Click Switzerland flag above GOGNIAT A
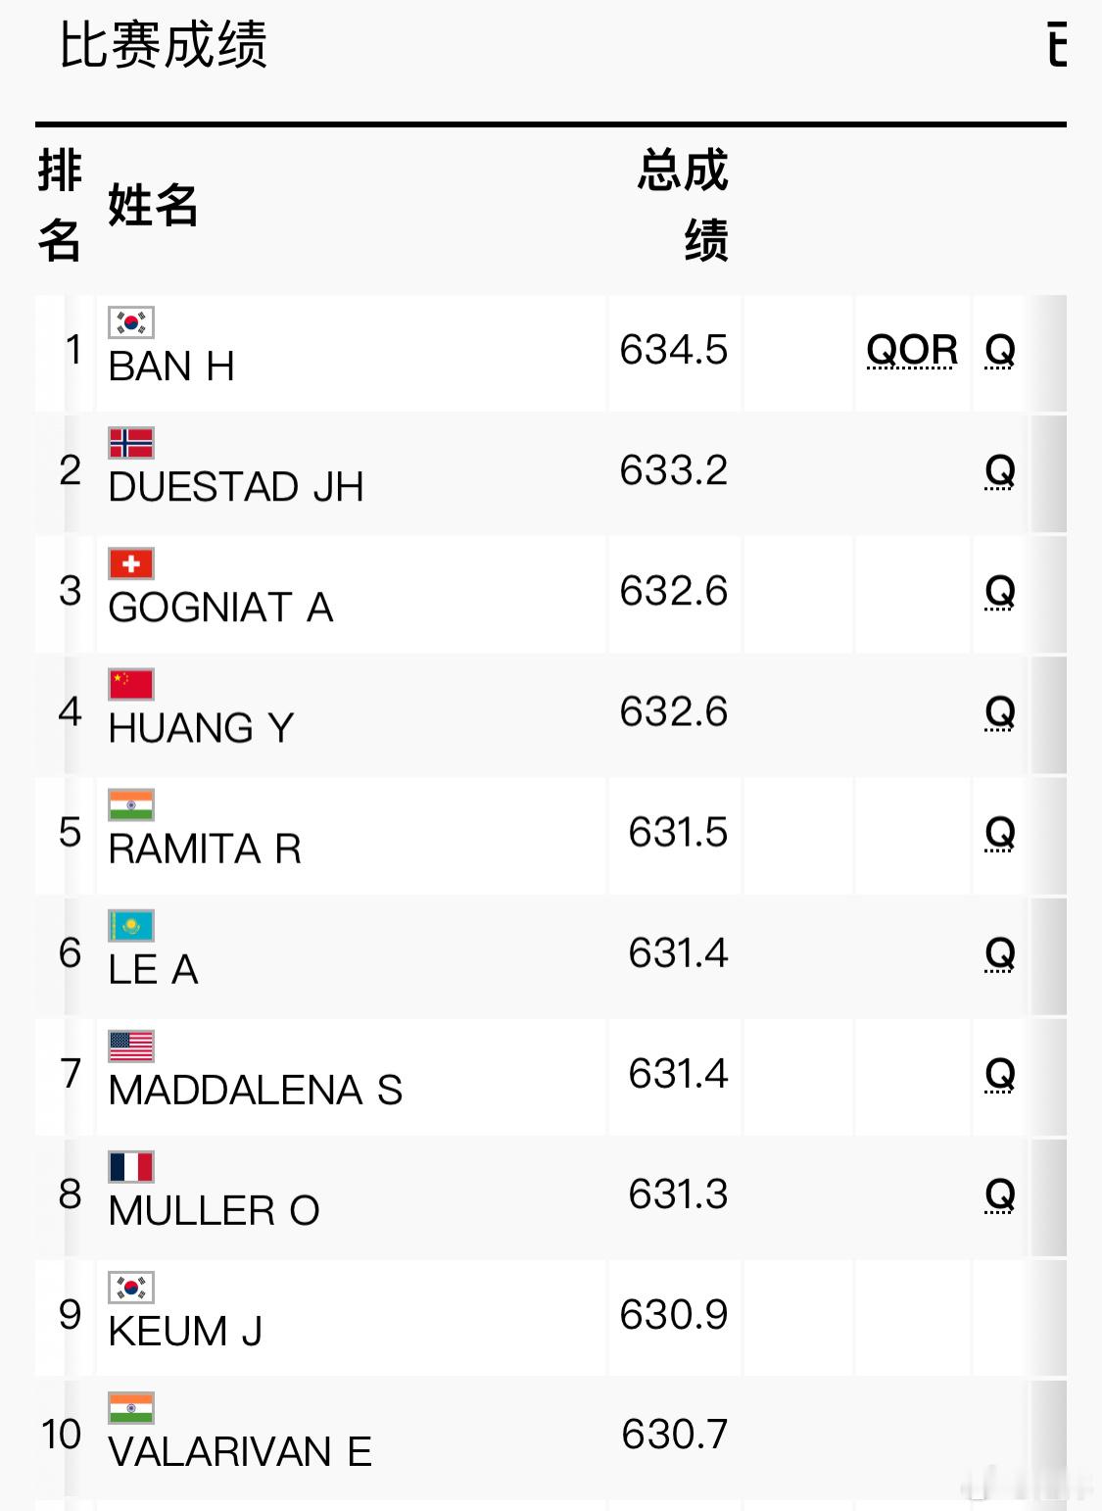This screenshot has height=1511, width=1102. pyautogui.click(x=131, y=563)
